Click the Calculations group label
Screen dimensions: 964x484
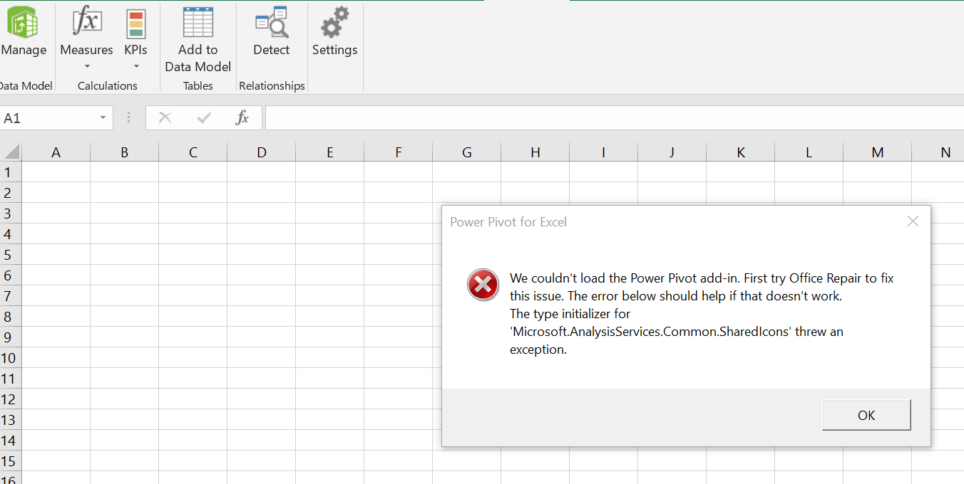point(108,85)
